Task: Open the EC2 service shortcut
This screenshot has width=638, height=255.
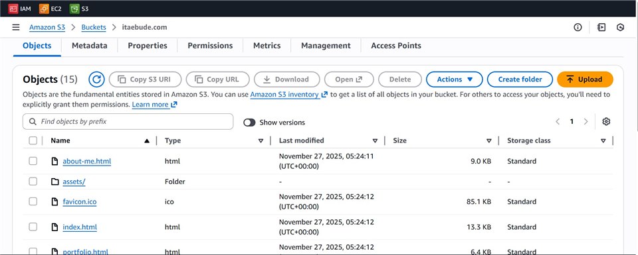Action: 51,9
